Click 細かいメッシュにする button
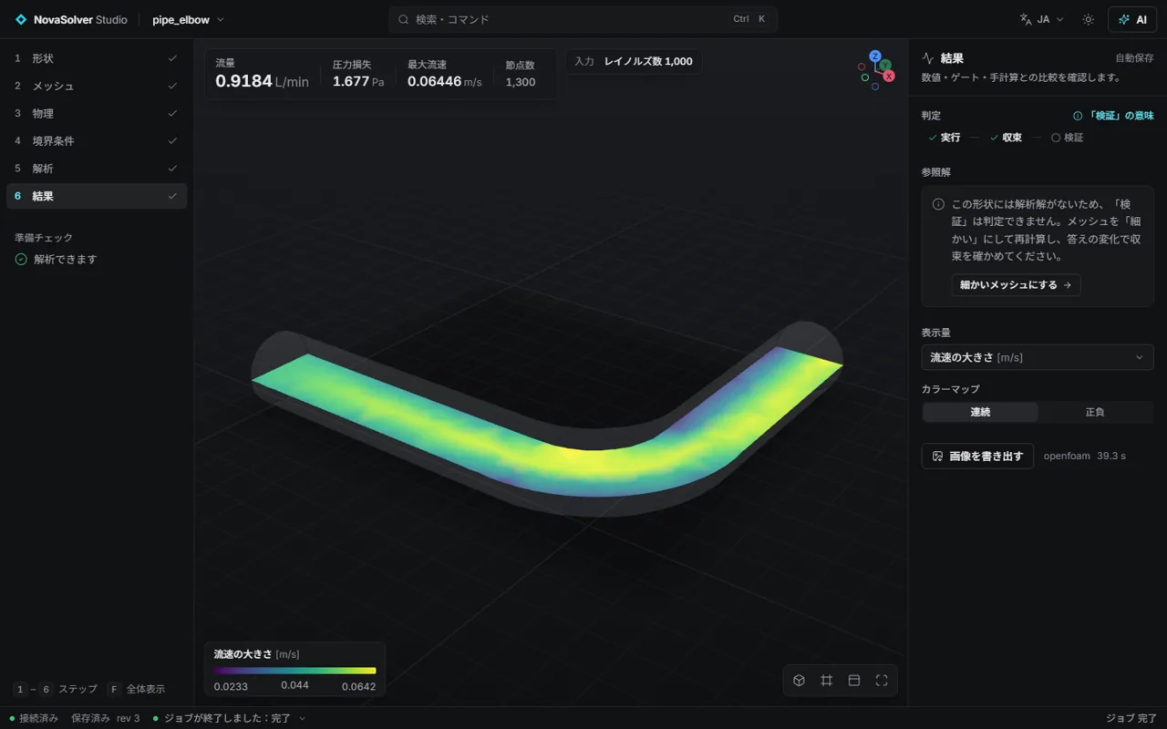1167x729 pixels. [1016, 285]
